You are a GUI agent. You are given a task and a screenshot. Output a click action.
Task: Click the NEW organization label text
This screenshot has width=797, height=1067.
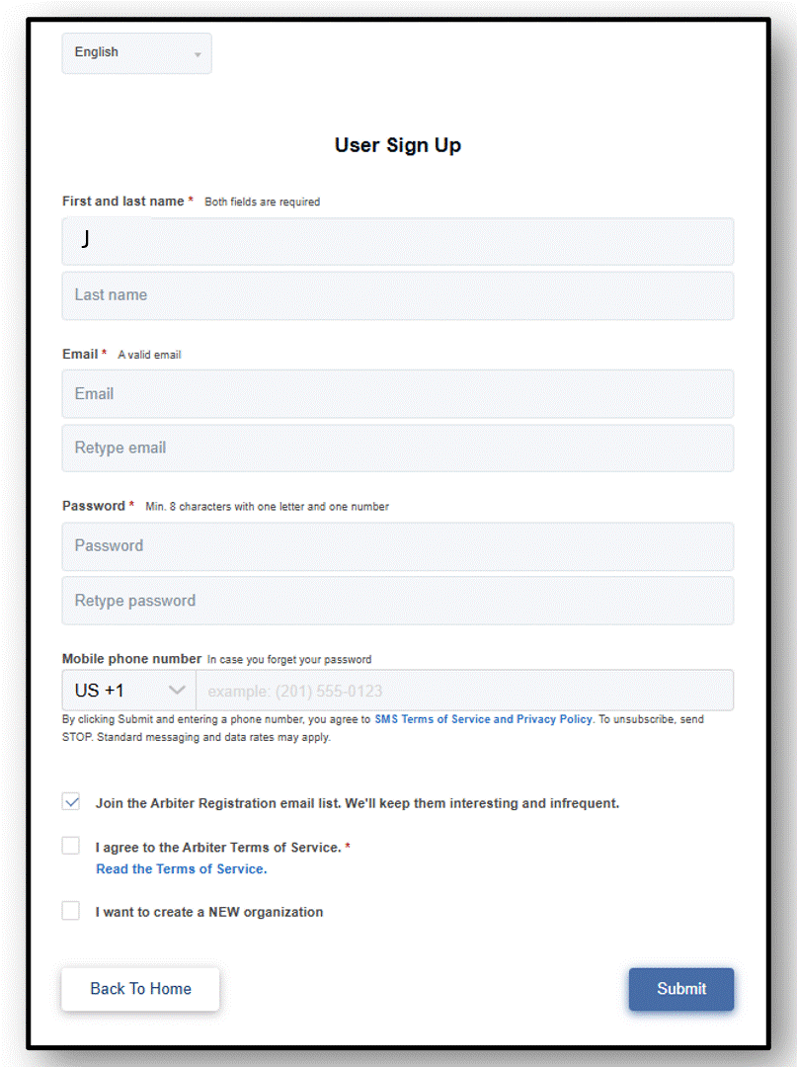(209, 912)
